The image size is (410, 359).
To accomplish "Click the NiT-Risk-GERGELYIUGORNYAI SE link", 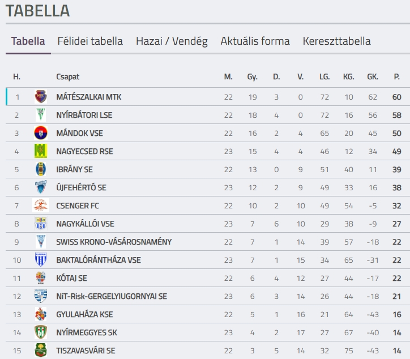I will coord(112,296).
